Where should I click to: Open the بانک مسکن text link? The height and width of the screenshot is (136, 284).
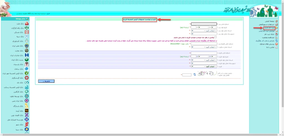[x=19, y=32]
